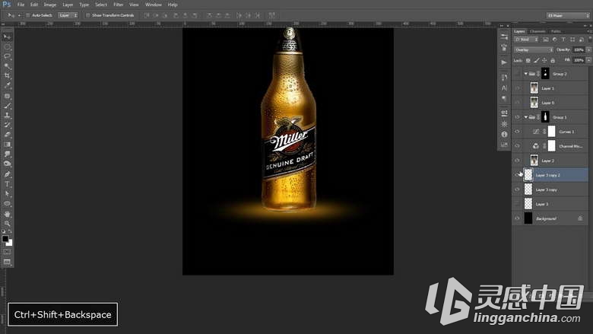Viewport: 593px width, 334px height.
Task: Open the Kind filter dropdown in Layers
Action: point(526,40)
